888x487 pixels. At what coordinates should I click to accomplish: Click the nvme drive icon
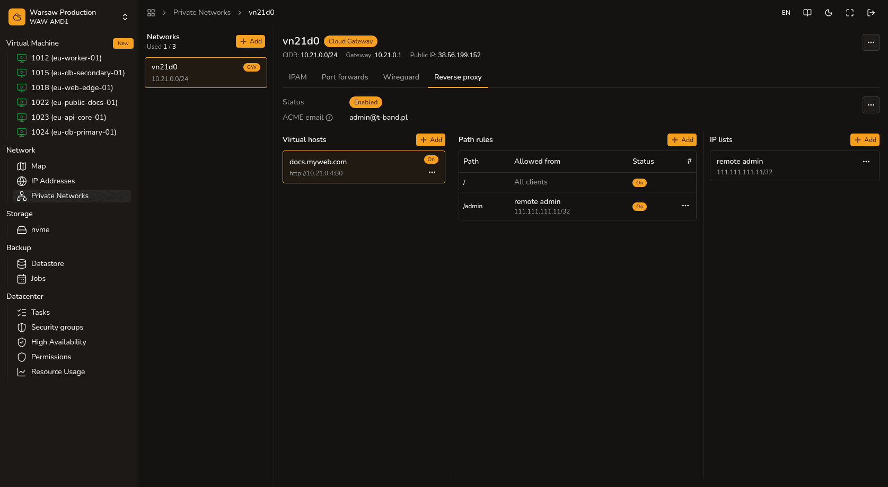tap(22, 230)
